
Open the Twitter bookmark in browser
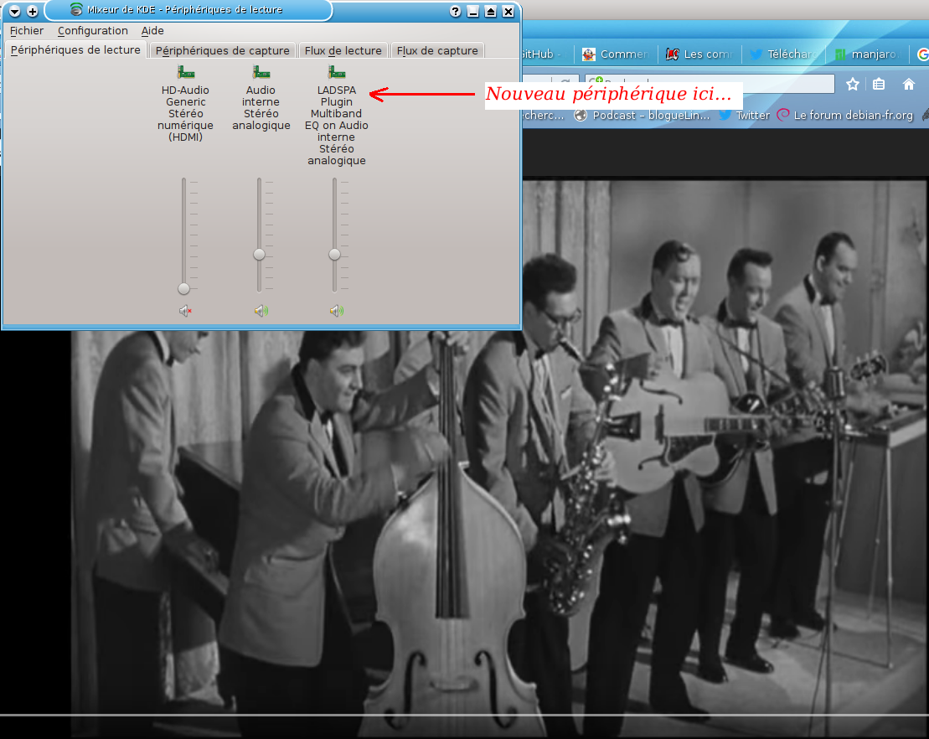pos(744,115)
